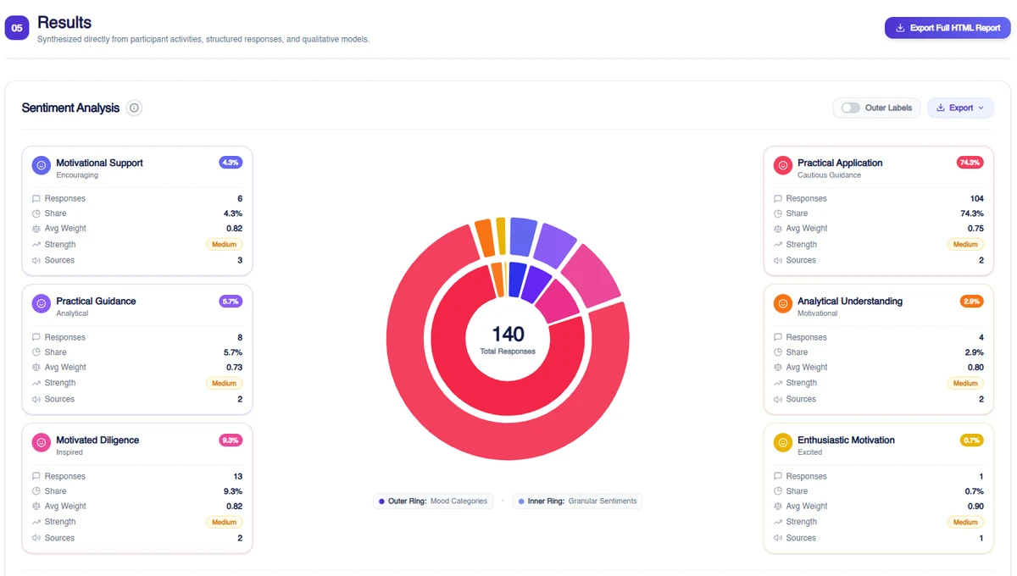Image resolution: width=1017 pixels, height=576 pixels.
Task: Click the 0.7% badge on Enthusiastic Motivation
Action: tap(971, 440)
